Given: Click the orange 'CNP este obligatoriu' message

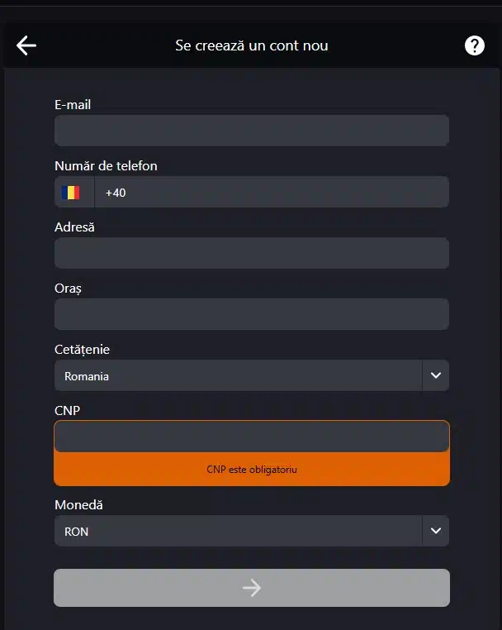Looking at the screenshot, I should click(252, 470).
